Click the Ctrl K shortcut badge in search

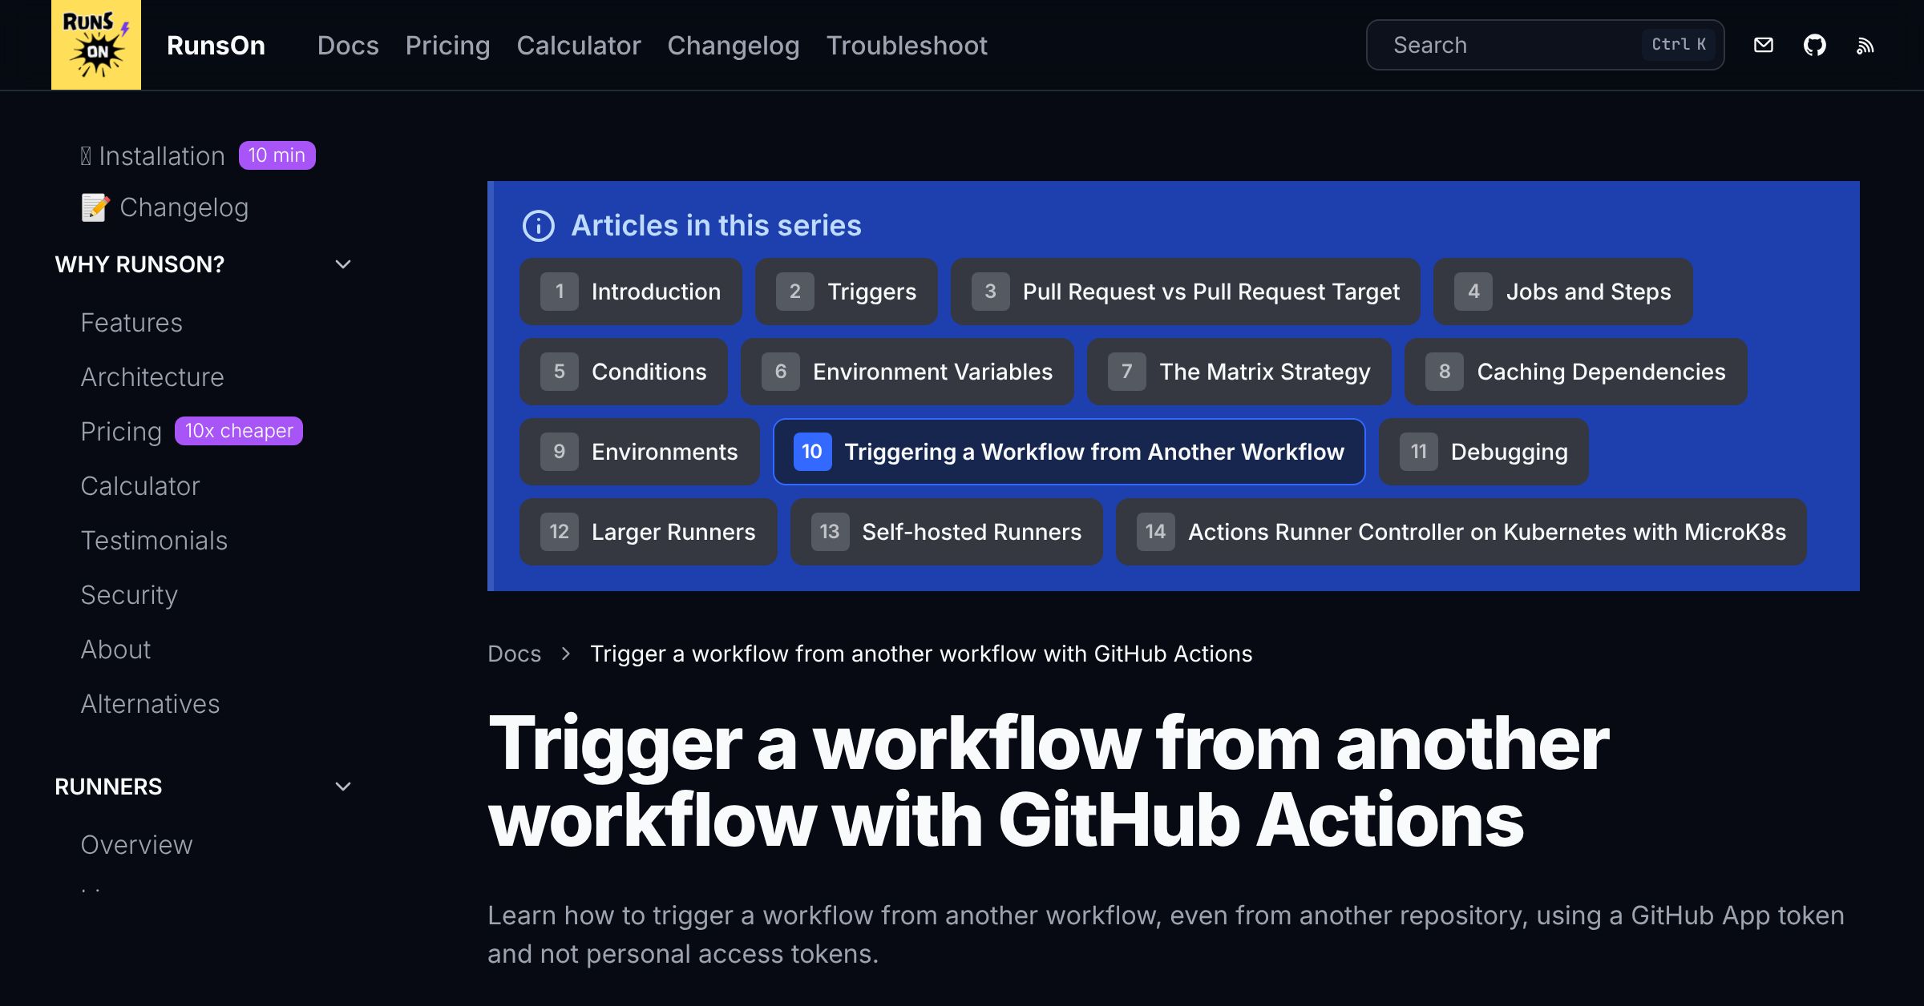1679,45
